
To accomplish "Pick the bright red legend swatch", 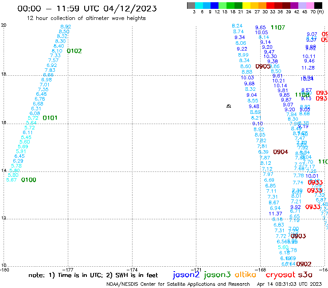I will [x=270, y=5].
